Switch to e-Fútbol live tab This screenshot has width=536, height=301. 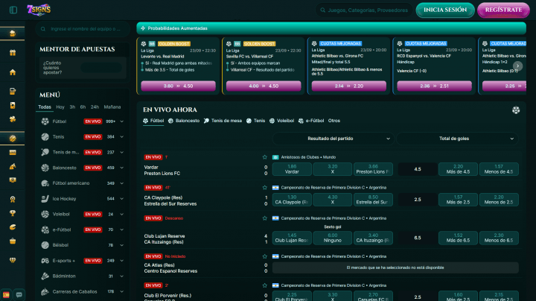(x=311, y=121)
